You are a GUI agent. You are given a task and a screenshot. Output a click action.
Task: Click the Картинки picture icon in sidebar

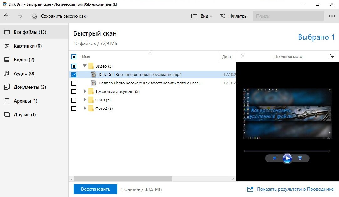[7, 46]
